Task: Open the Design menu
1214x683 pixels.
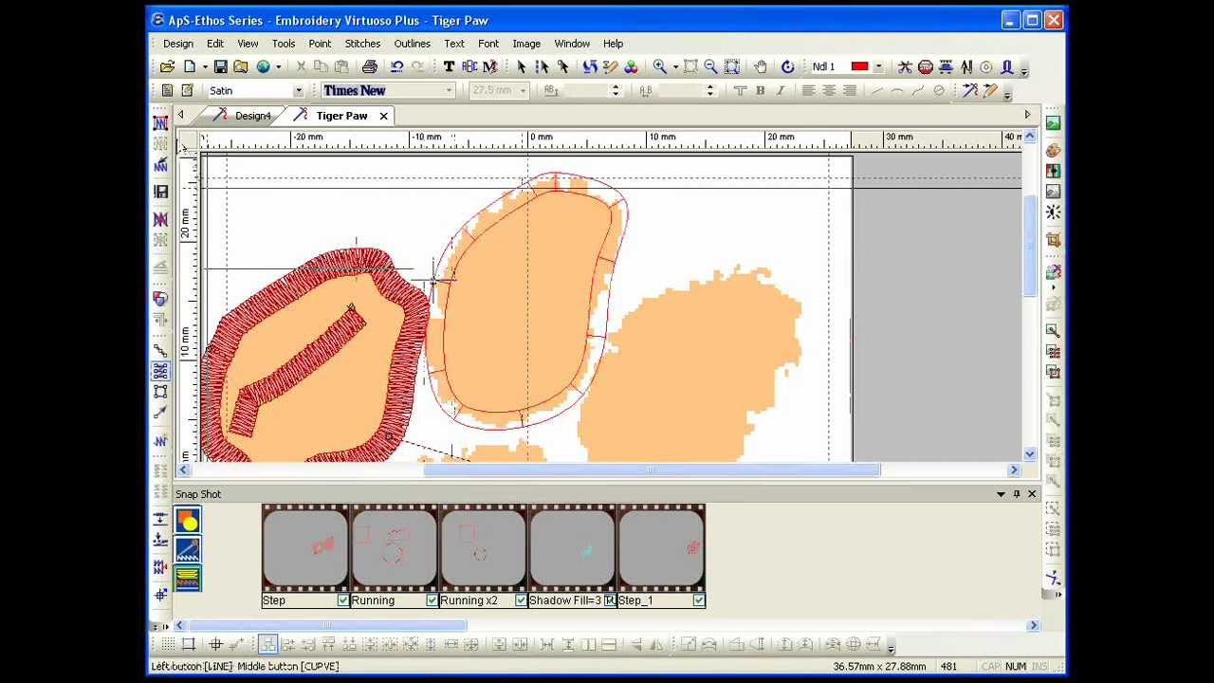Action: [x=177, y=44]
